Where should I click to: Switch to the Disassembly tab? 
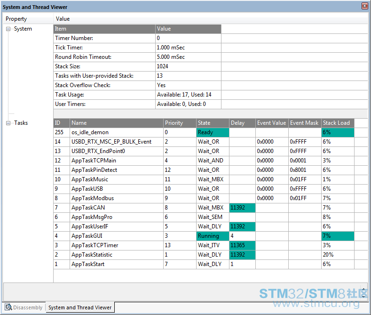tap(24, 307)
